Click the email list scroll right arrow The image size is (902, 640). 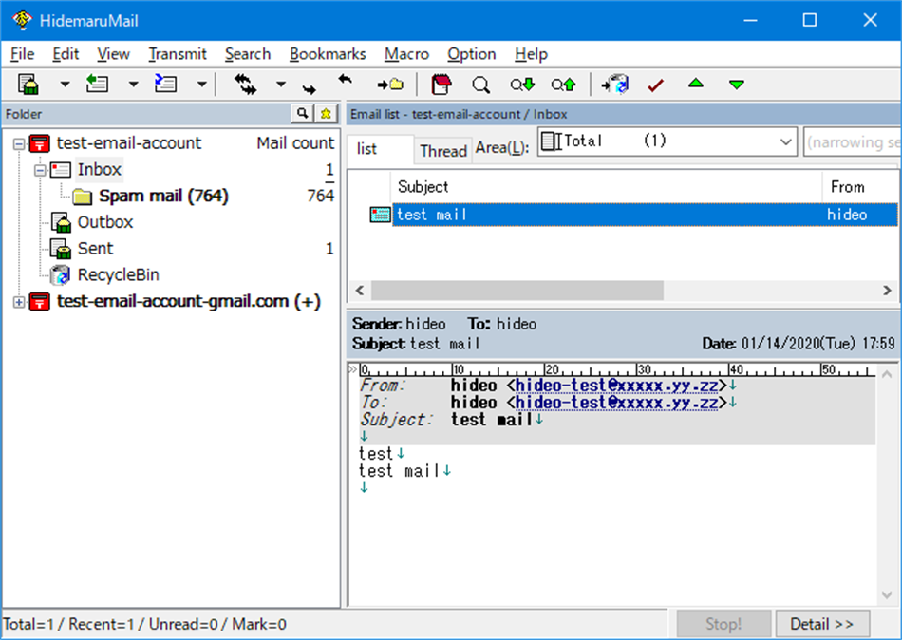(887, 290)
